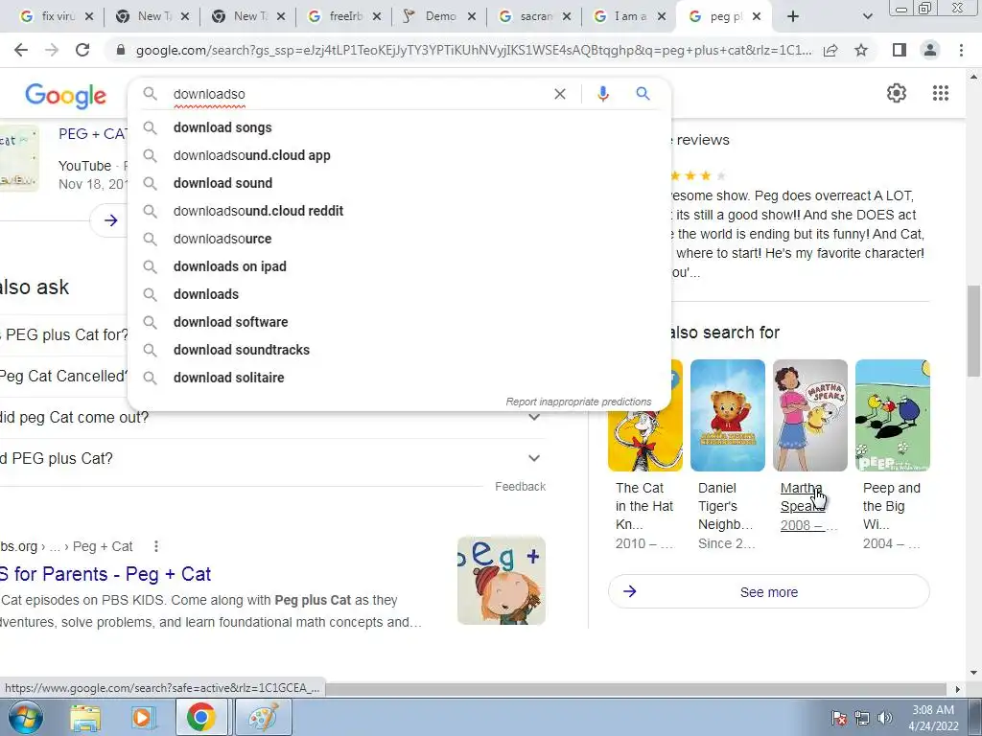Image resolution: width=982 pixels, height=736 pixels.
Task: Switch to the 'sacran' tab
Action: (533, 17)
